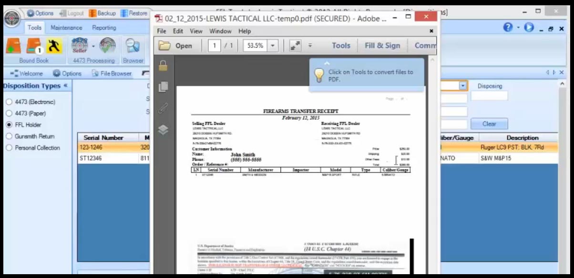Open the toolbar customize dropdown chevron
Image resolution: width=574 pixels, height=278 pixels.
pyautogui.click(x=310, y=46)
